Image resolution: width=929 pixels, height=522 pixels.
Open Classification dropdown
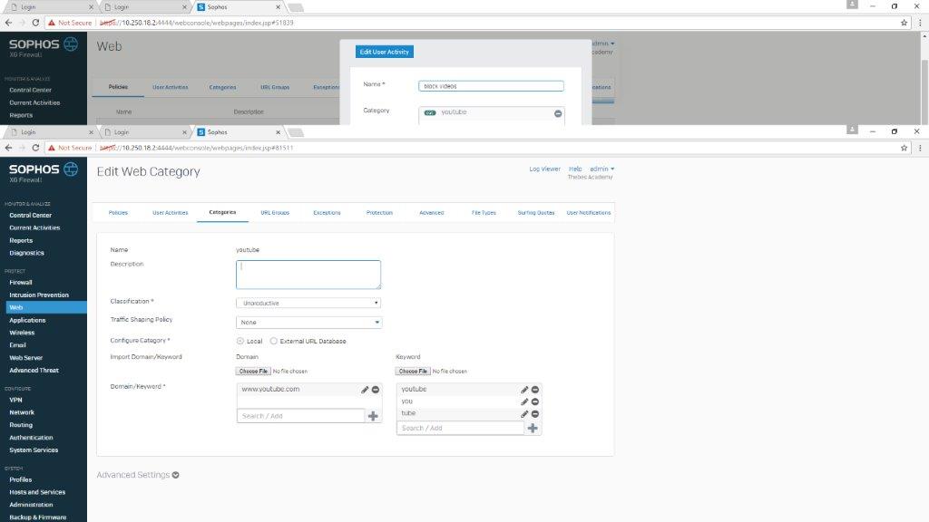click(308, 303)
